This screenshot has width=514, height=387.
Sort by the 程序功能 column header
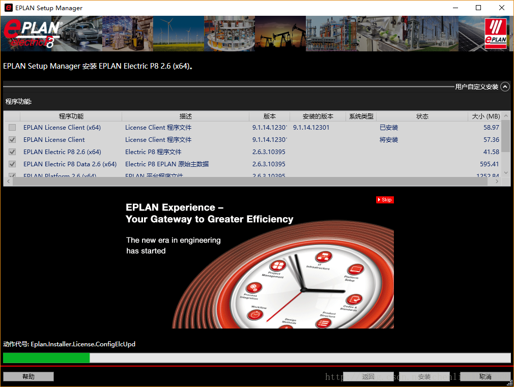click(71, 116)
